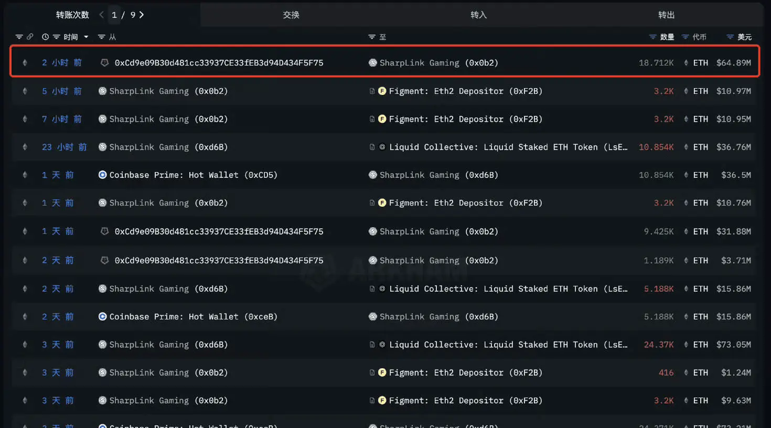This screenshot has height=428, width=771.
Task: Click the 24.37K amount value
Action: (659, 345)
